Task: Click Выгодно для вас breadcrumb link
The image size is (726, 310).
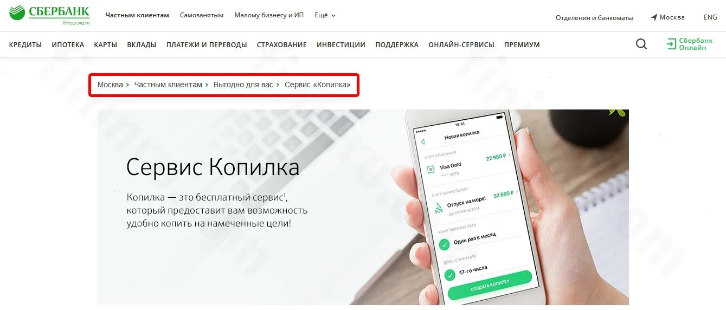Action: click(243, 85)
